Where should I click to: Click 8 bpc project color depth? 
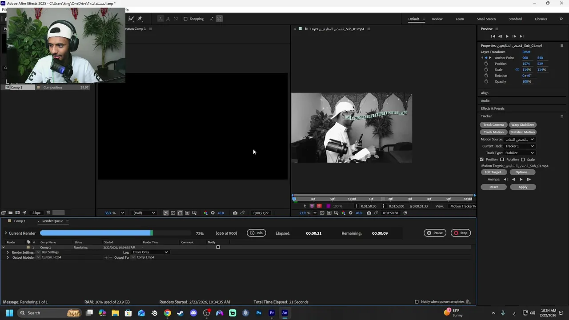pyautogui.click(x=36, y=213)
